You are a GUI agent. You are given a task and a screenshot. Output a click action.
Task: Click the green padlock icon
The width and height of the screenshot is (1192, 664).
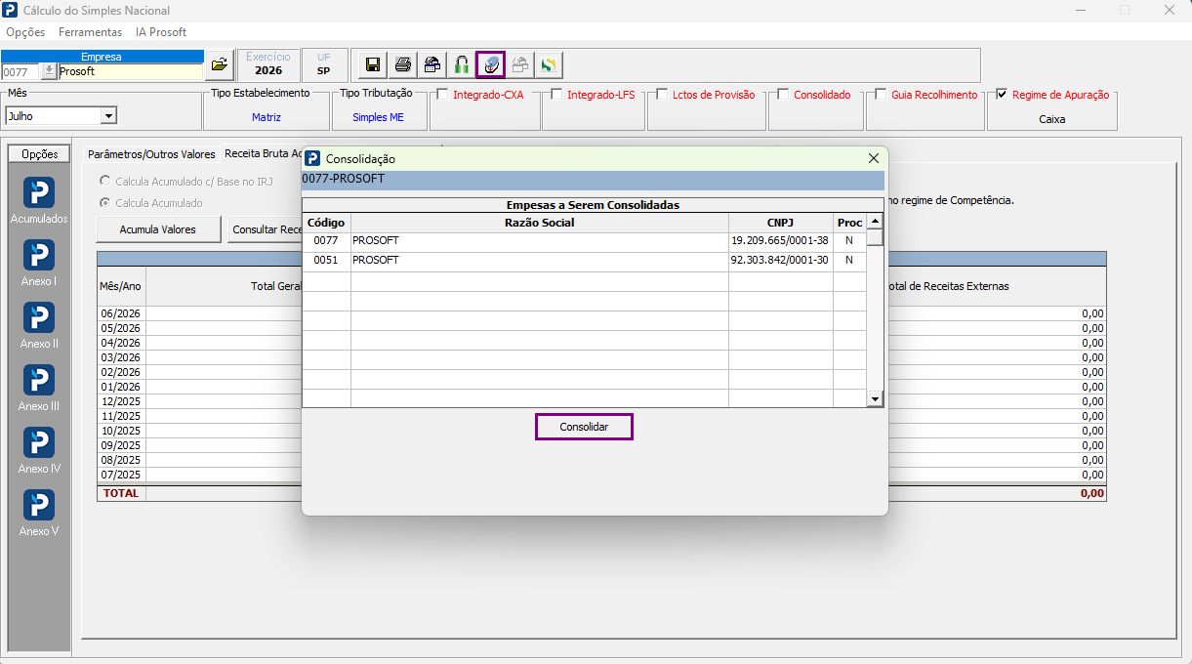461,65
